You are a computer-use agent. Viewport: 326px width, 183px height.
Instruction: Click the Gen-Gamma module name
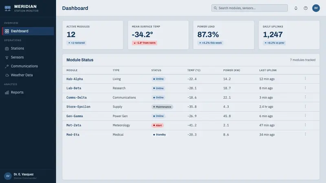(75, 116)
